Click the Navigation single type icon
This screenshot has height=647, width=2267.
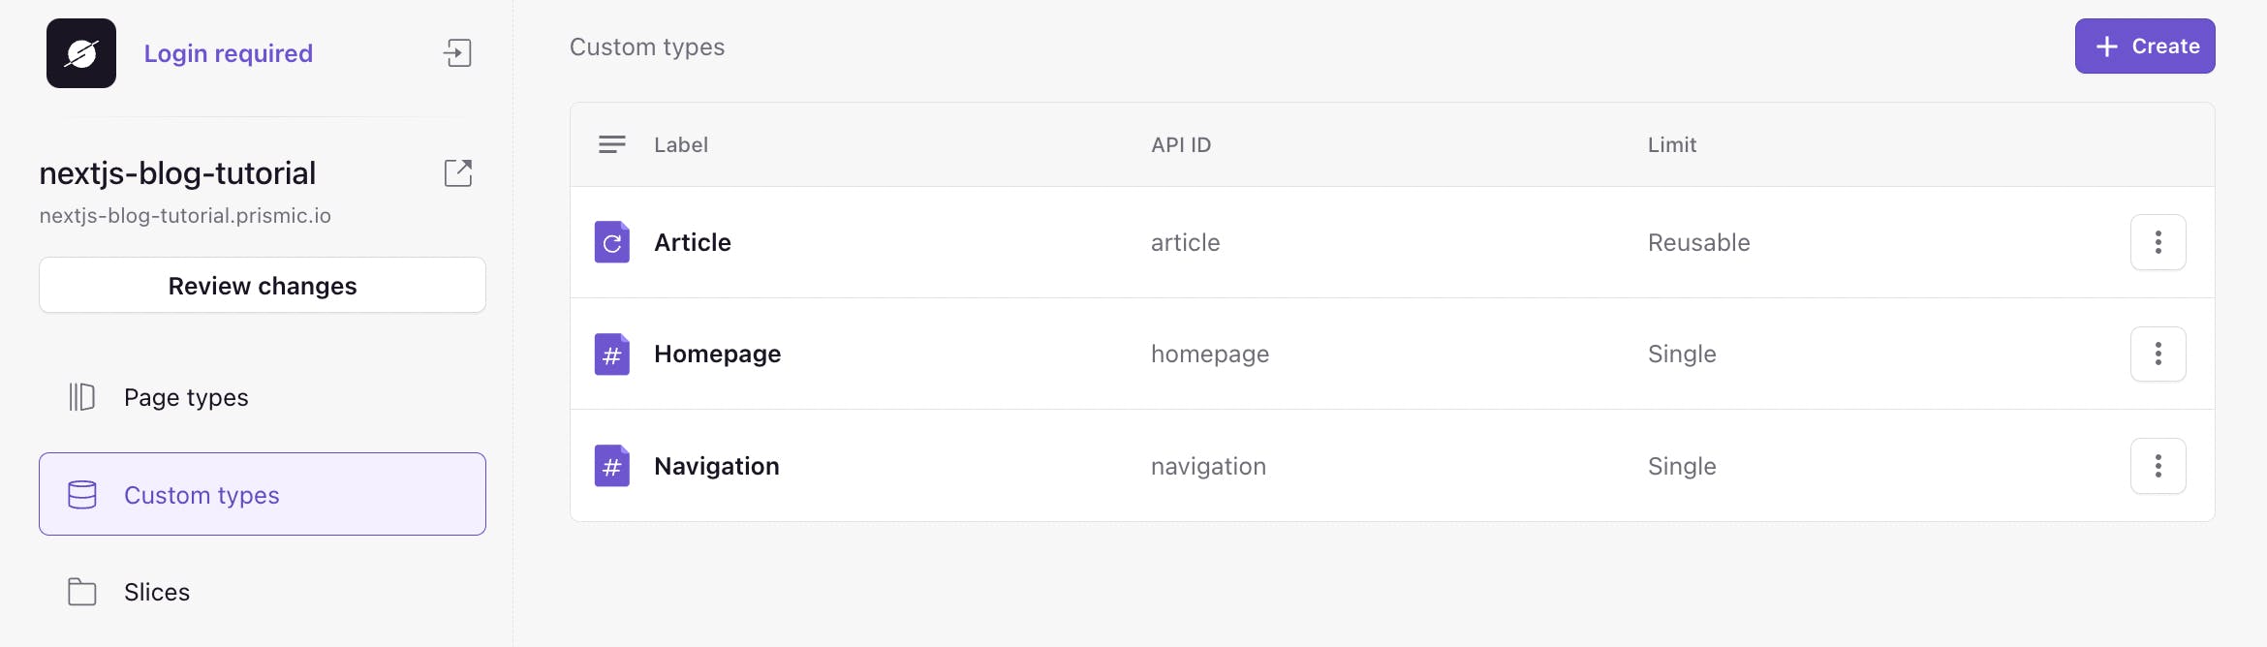(x=611, y=466)
